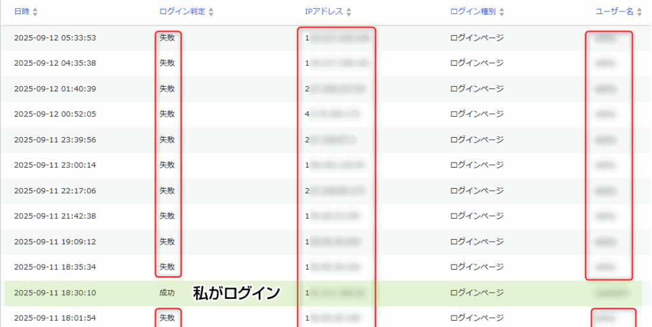Select ログインページ in the 18:35:34 row

pos(477,267)
